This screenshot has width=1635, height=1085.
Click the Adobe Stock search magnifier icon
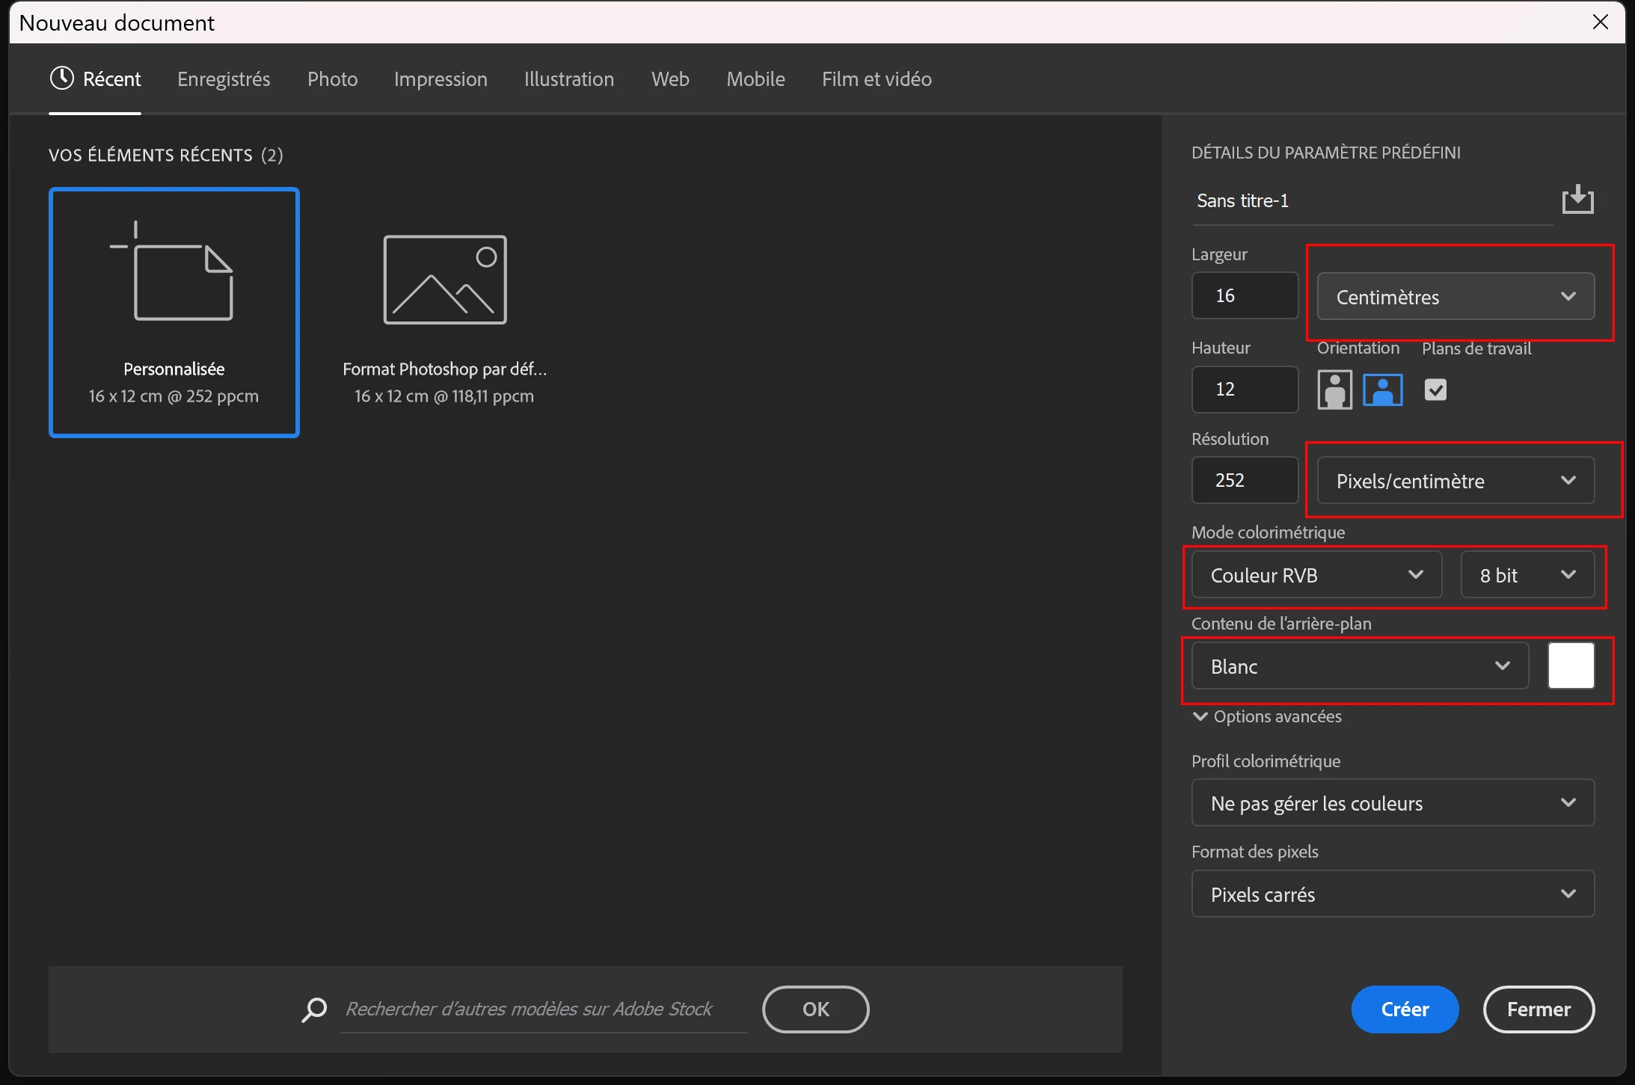tap(314, 1009)
